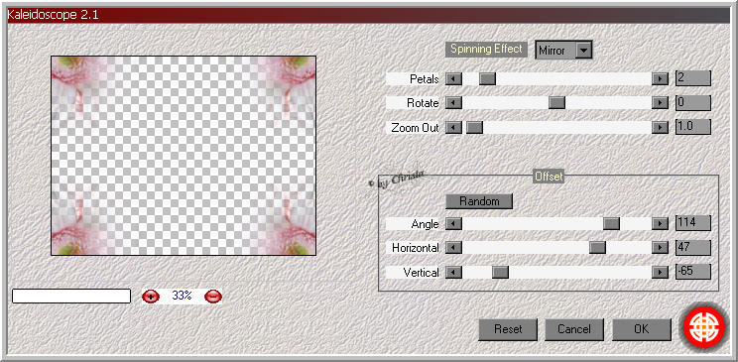The width and height of the screenshot is (738, 362).
Task: Click the Petals value field showing 2
Action: (693, 78)
